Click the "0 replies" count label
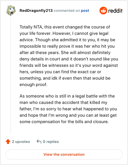 [51, 142]
